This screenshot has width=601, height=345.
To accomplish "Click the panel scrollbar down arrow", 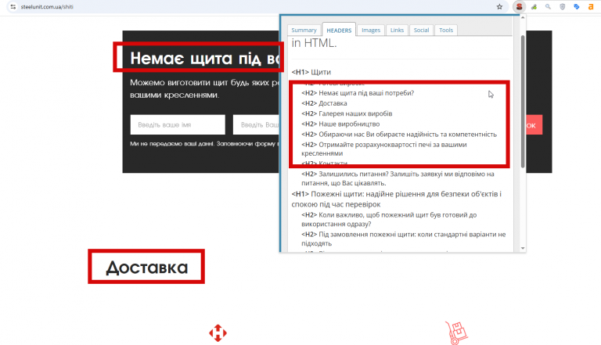I will pyautogui.click(x=523, y=248).
